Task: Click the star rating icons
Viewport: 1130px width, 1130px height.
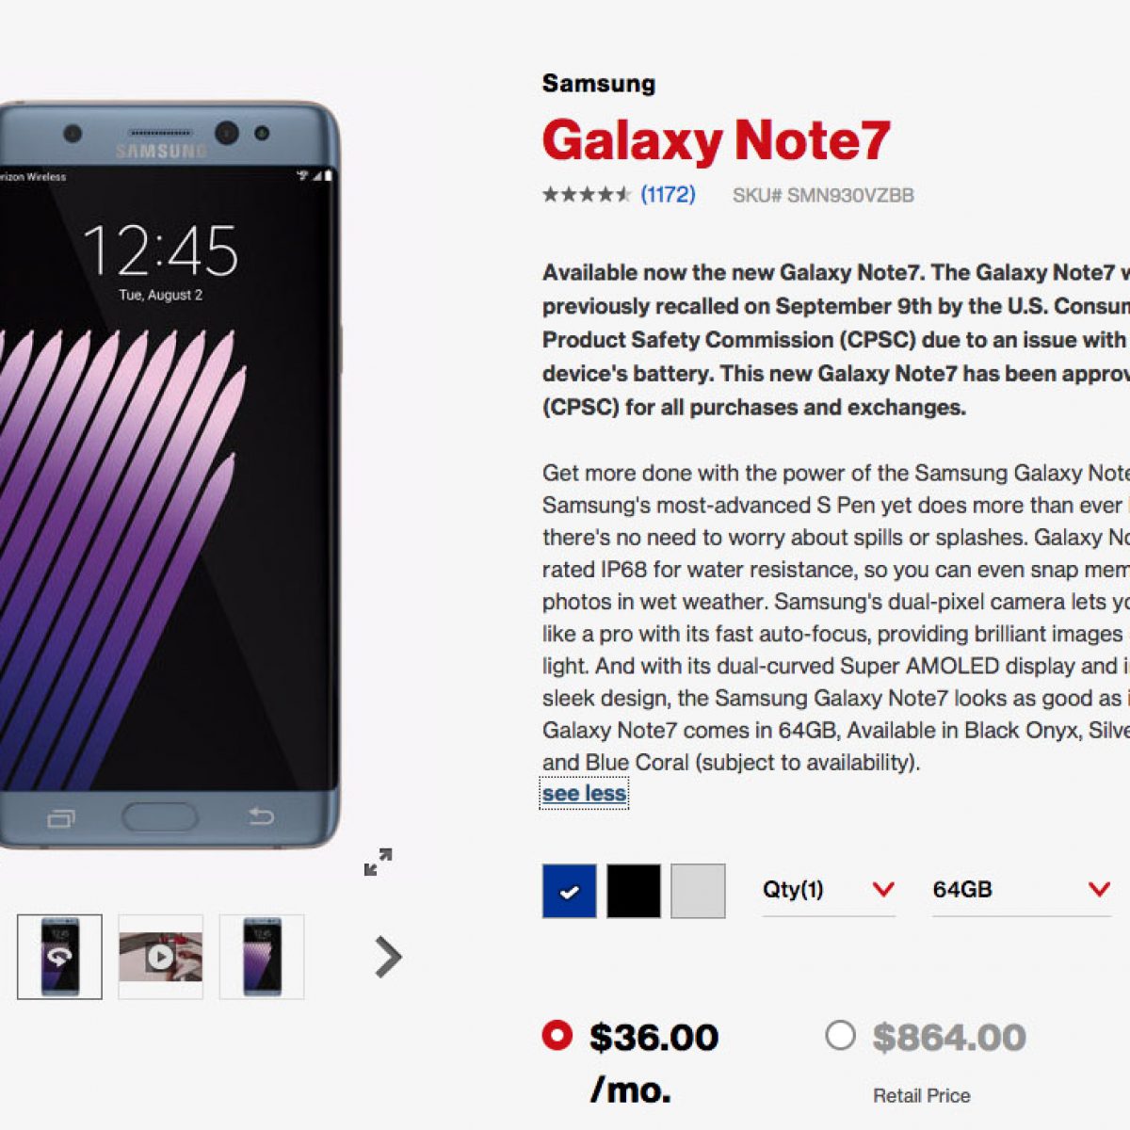Action: tap(586, 195)
